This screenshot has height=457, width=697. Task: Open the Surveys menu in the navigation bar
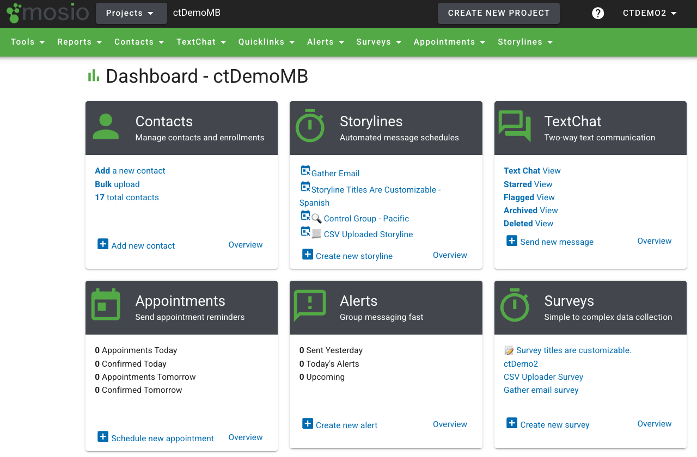378,42
